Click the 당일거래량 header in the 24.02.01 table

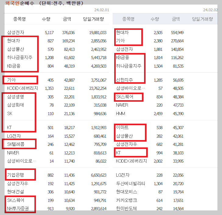(93, 19)
